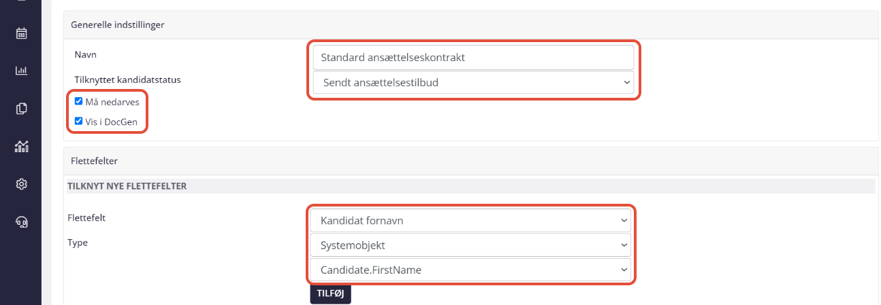Screen dimensions: 881x305
Task: Uncheck the 'Må nedarves' checkbox
Action: pos(79,101)
